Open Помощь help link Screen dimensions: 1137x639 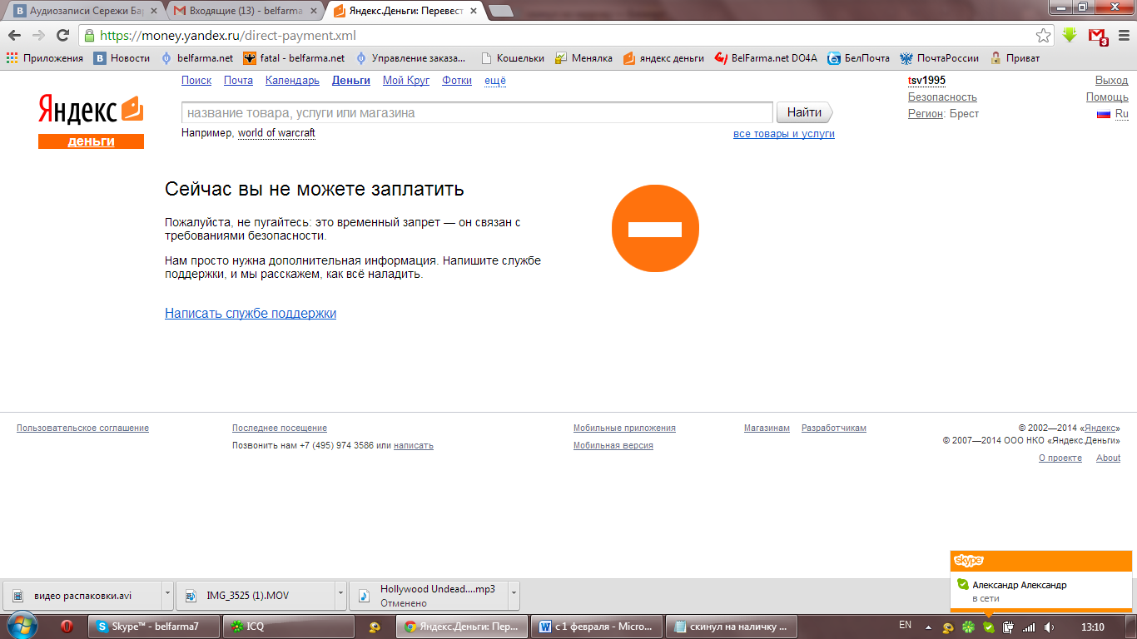(x=1107, y=97)
